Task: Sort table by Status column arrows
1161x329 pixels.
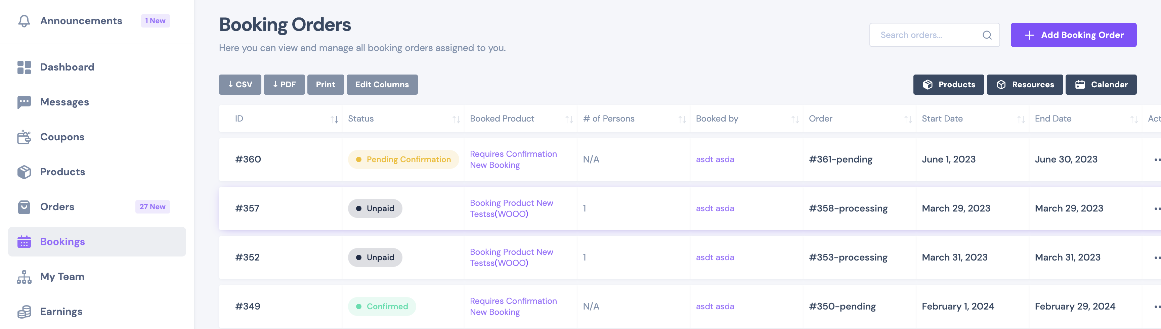Action: coord(456,119)
